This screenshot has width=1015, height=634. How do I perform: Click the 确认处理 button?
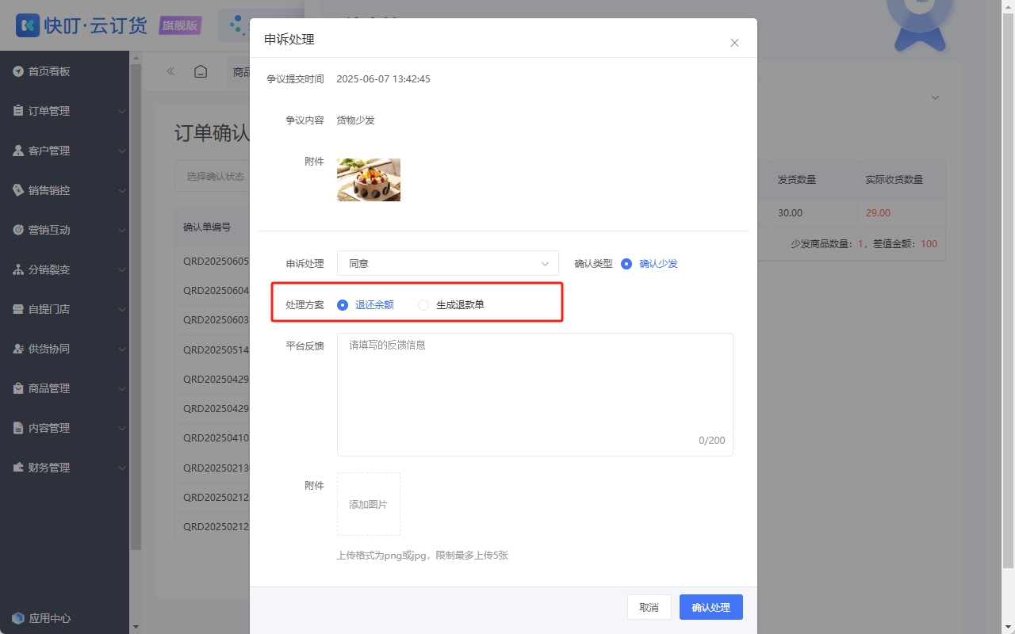[710, 607]
